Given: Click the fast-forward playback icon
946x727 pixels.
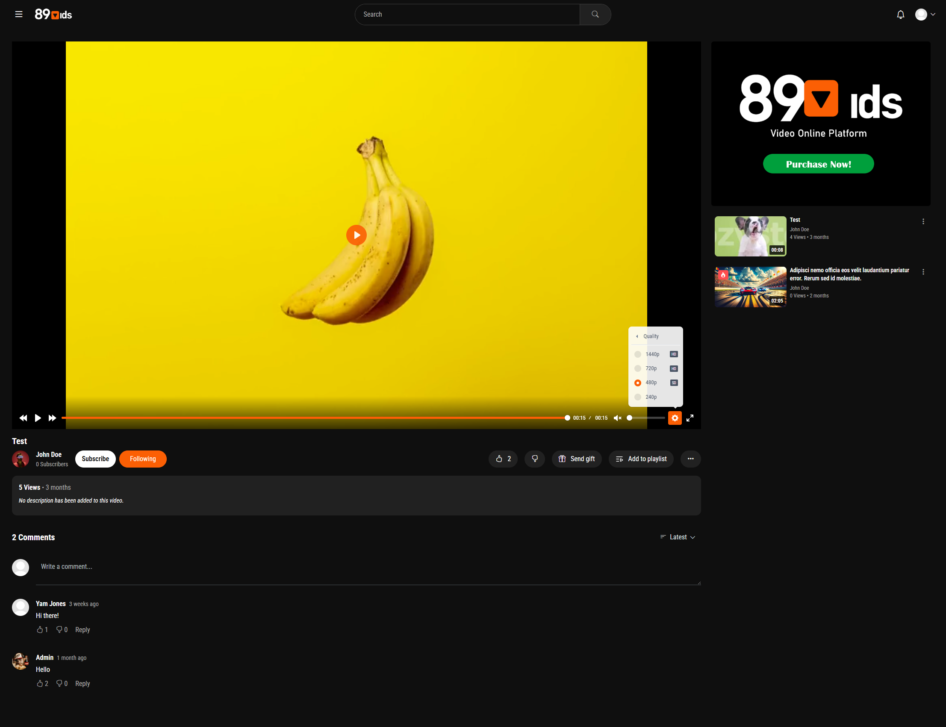Looking at the screenshot, I should [52, 418].
